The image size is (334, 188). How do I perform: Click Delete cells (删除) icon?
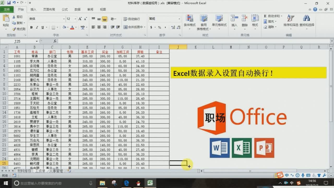[x=244, y=18]
